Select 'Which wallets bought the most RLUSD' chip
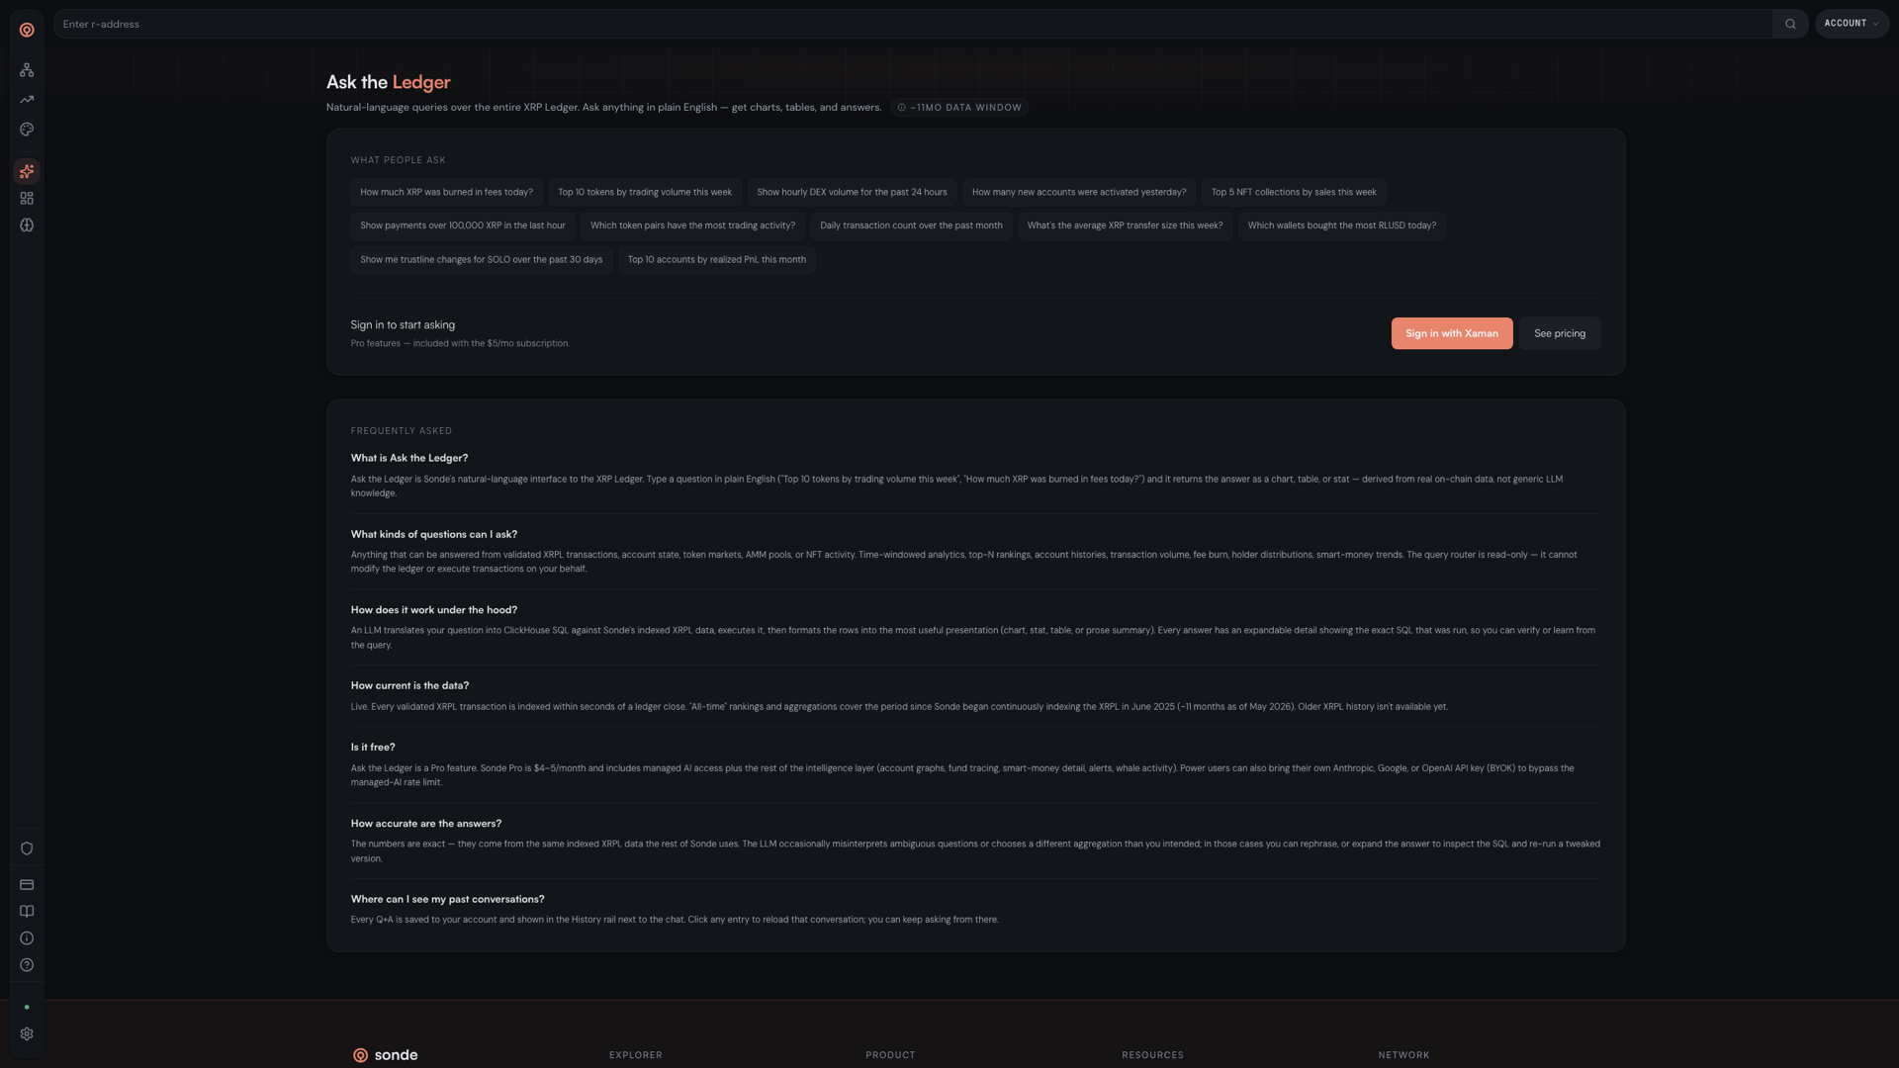 point(1342,225)
